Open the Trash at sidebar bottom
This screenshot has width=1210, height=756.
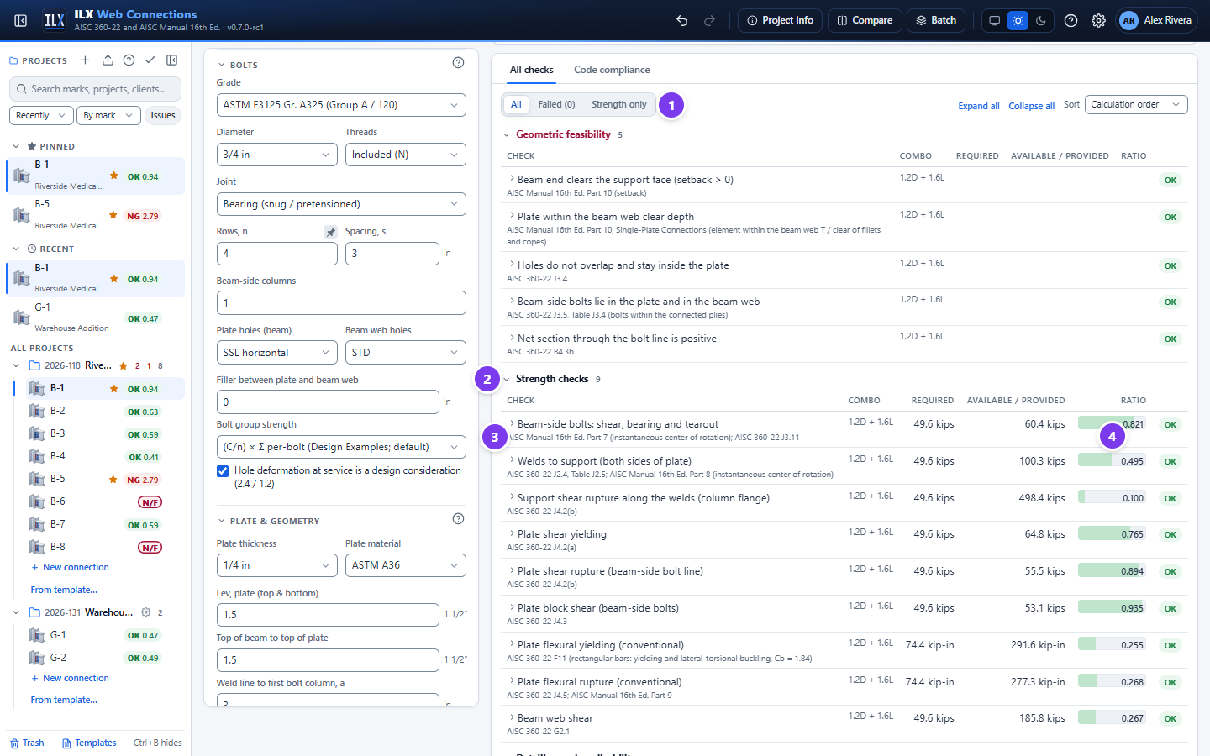click(x=27, y=743)
